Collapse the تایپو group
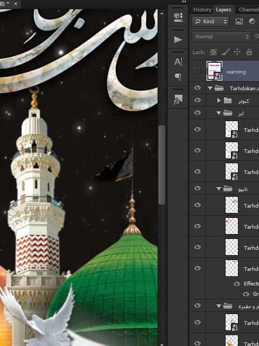 [x=219, y=189]
